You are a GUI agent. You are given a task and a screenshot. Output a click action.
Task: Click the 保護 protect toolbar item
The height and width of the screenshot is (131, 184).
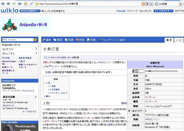[x=69, y=40]
